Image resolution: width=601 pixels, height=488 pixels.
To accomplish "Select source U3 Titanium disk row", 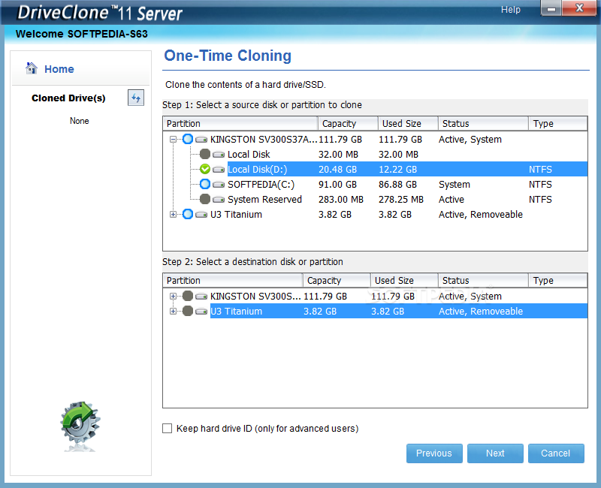I will 375,215.
